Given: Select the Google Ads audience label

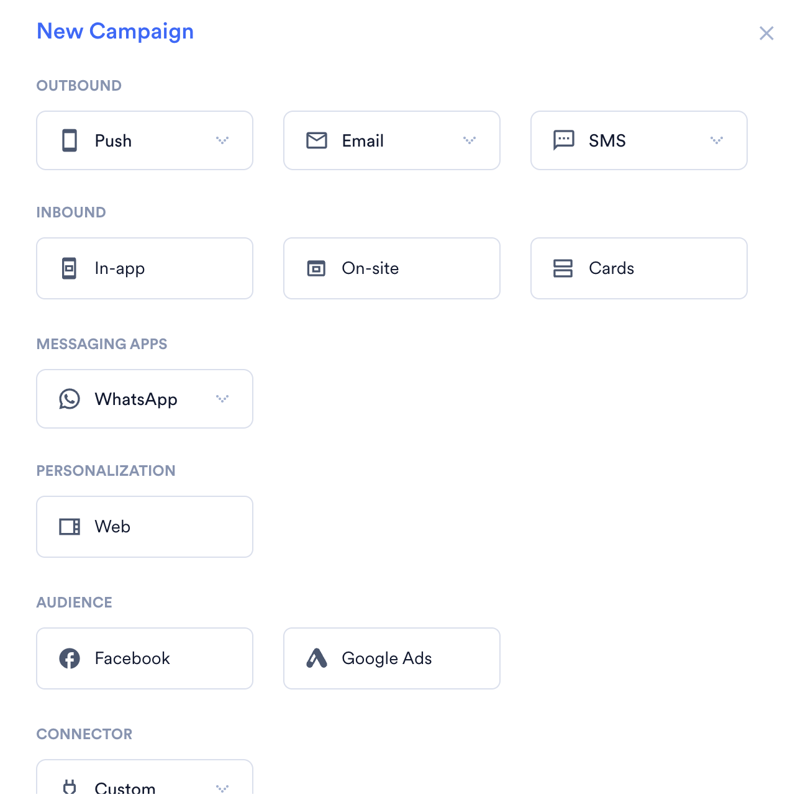Looking at the screenshot, I should (x=387, y=658).
